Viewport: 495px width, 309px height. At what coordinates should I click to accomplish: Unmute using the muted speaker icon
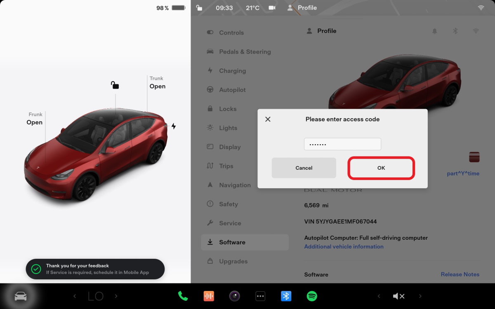(x=398, y=296)
